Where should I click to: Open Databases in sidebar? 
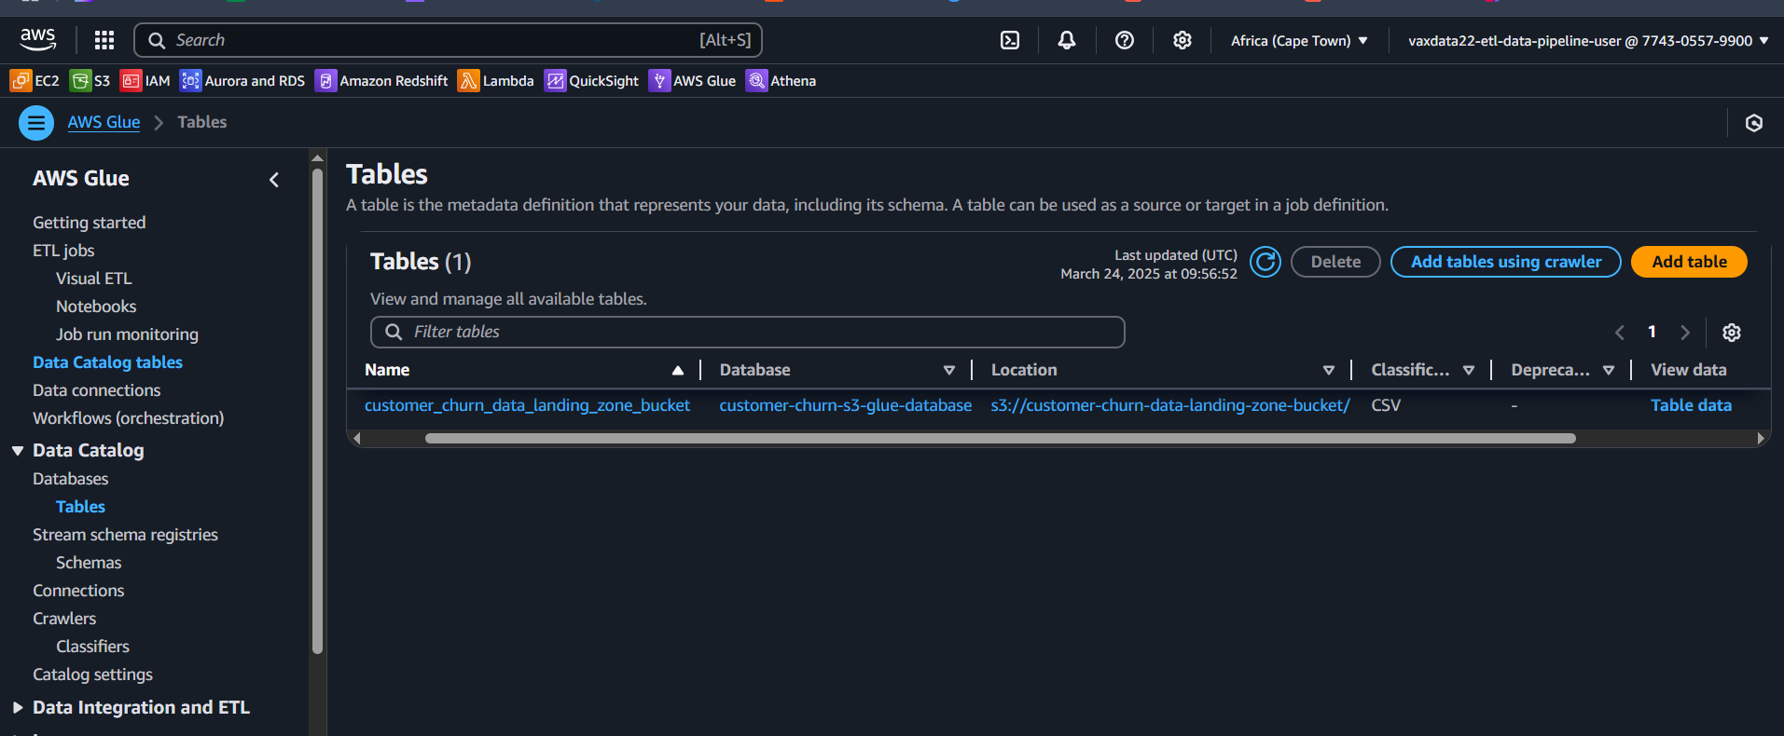point(71,479)
